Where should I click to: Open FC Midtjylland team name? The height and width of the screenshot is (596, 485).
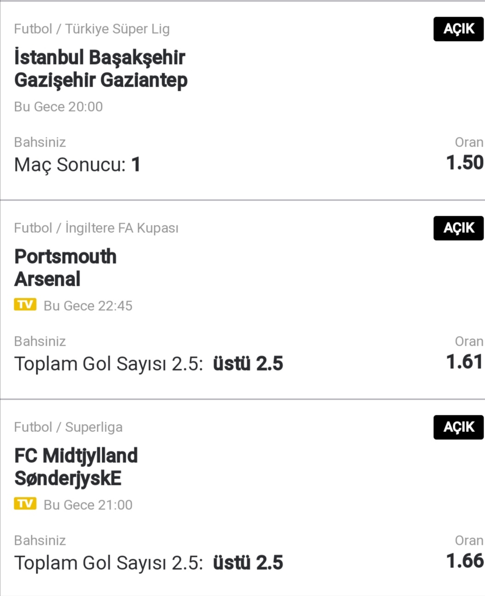[76, 456]
